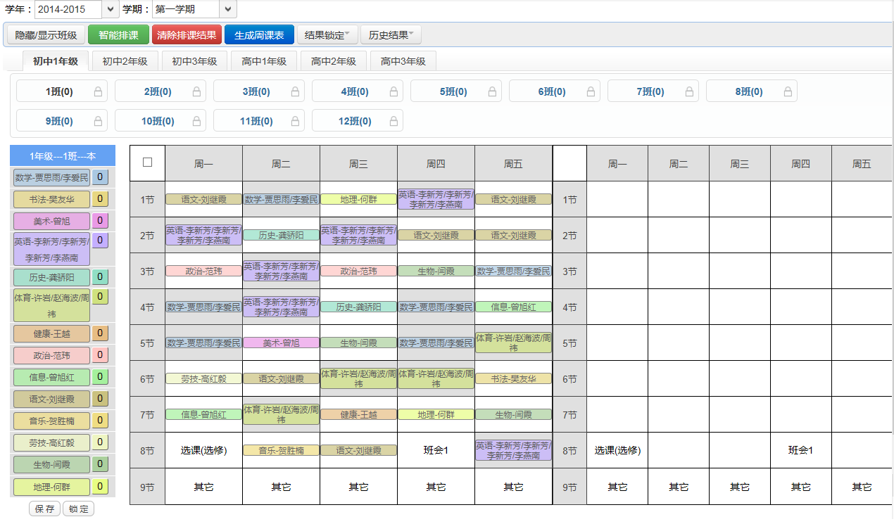Click 隐藏/显示班级 button
894x524 pixels.
[x=45, y=35]
